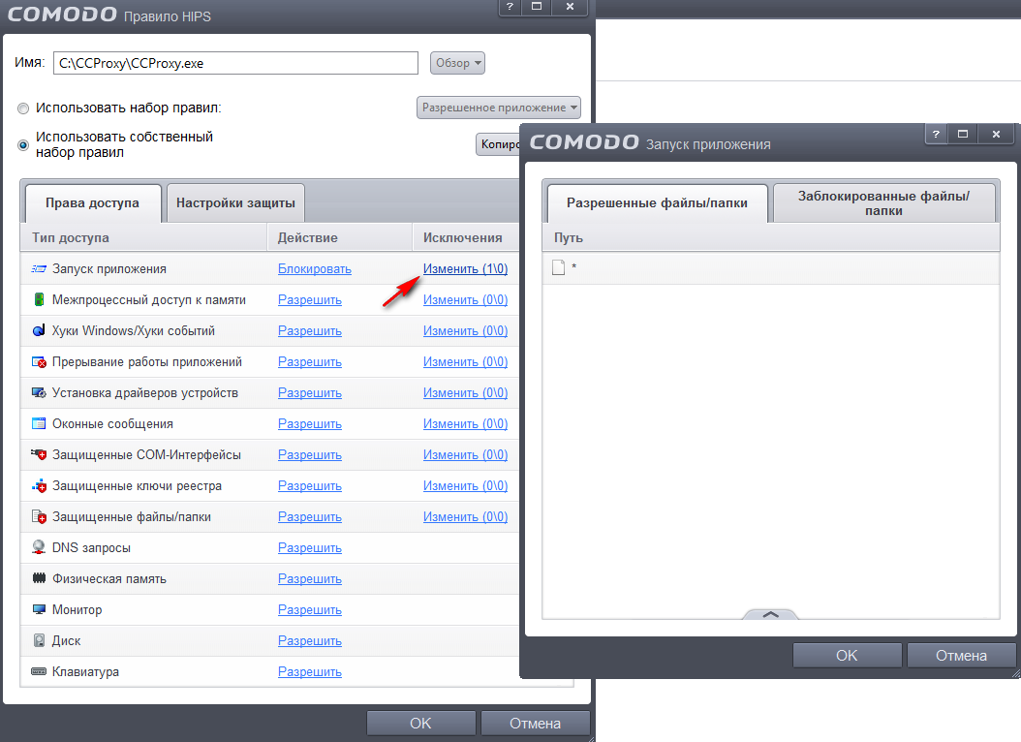This screenshot has width=1021, height=742.
Task: Click the Копировать button
Action: point(498,144)
